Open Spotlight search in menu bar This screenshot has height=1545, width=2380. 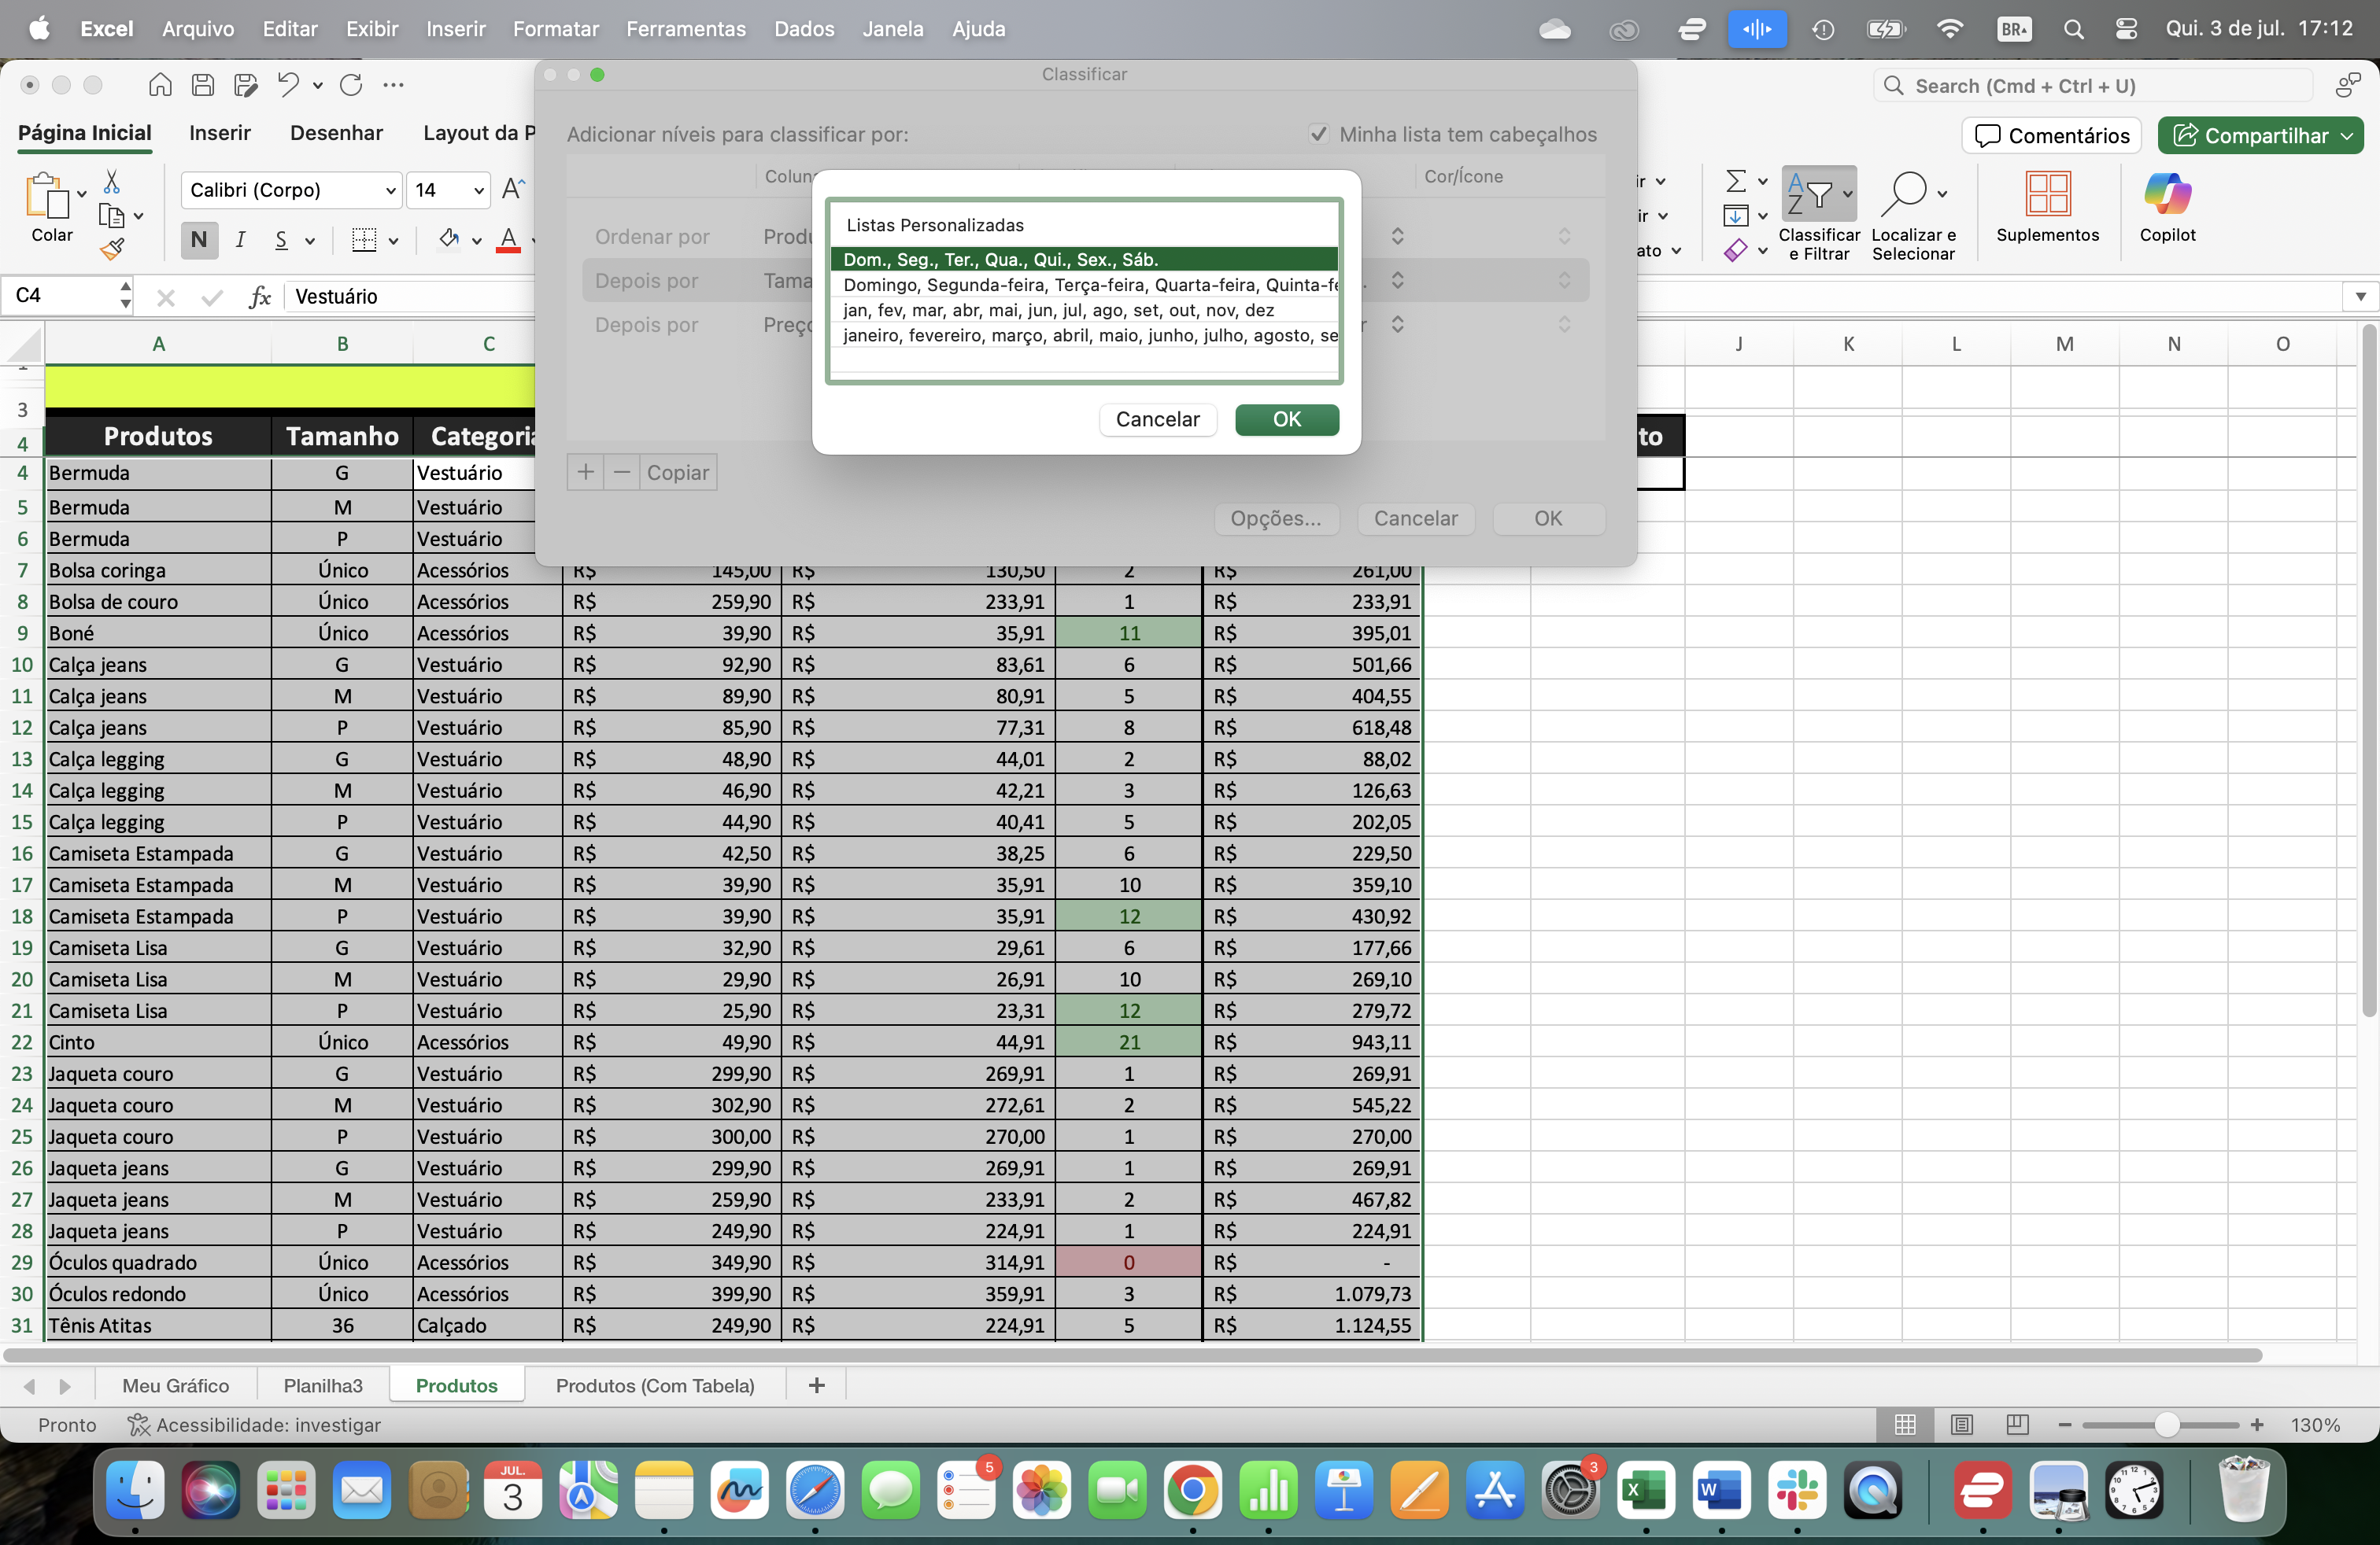tap(2073, 29)
